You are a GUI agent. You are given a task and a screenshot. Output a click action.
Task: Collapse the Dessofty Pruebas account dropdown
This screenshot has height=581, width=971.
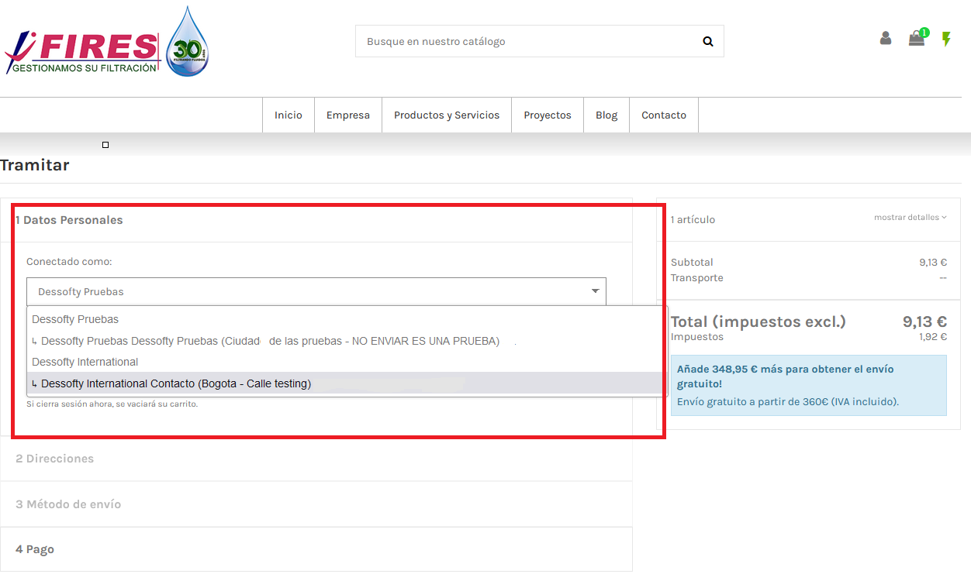(x=316, y=292)
